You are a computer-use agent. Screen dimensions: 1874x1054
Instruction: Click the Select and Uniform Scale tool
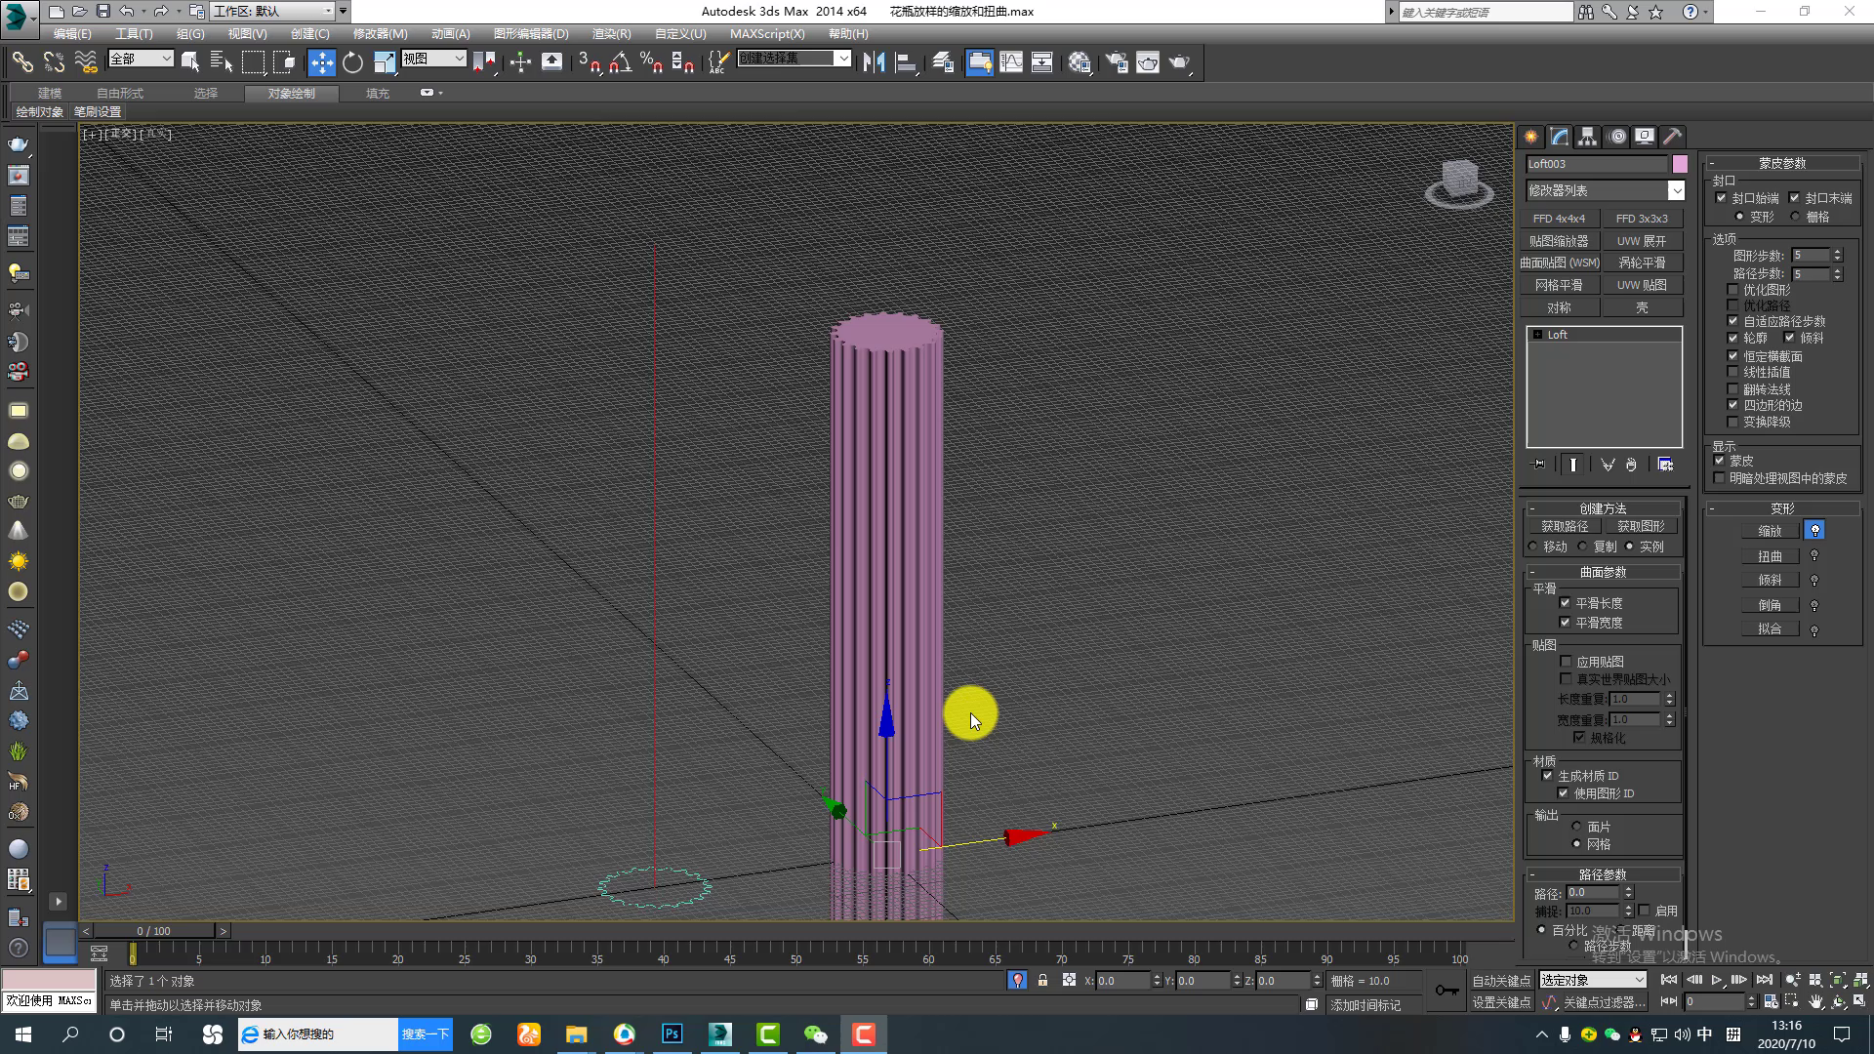[x=385, y=62]
